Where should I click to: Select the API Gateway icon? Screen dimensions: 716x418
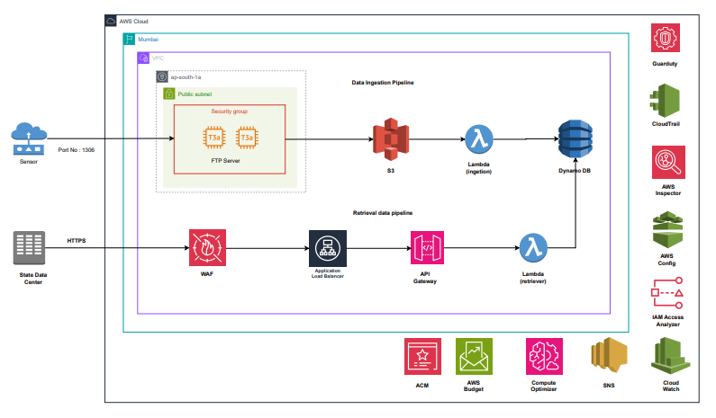tap(427, 246)
